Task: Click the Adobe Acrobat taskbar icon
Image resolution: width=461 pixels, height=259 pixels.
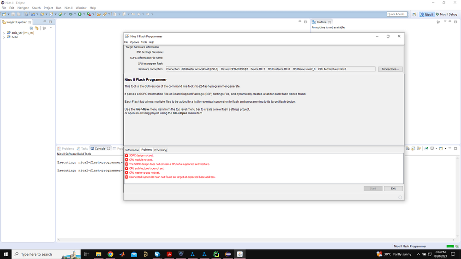Action: 169,254
